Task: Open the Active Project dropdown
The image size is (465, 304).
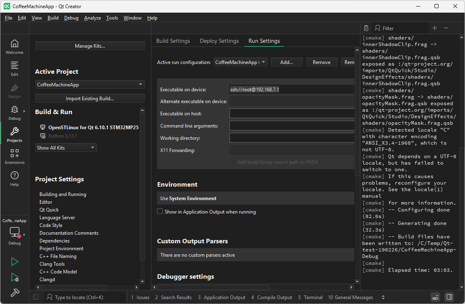Action: point(90,84)
